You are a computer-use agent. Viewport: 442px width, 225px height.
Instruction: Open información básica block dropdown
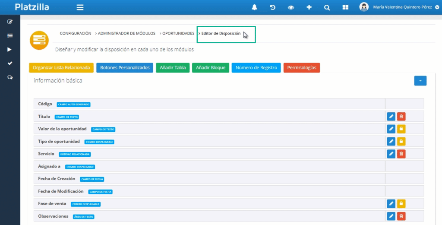(x=420, y=81)
